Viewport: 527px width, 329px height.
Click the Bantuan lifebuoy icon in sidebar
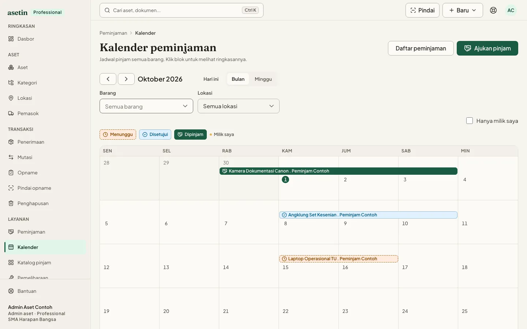(11, 291)
